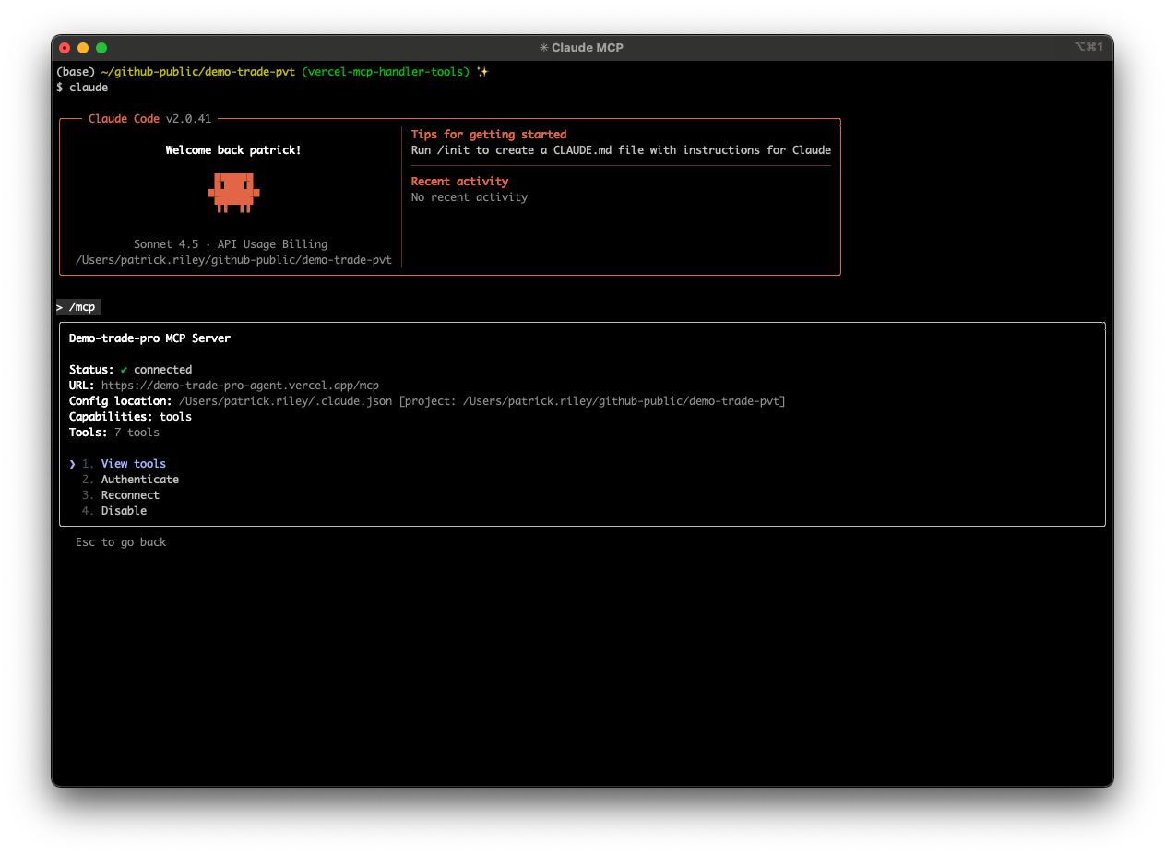Image resolution: width=1165 pixels, height=855 pixels.
Task: Click the vercel-mcp-handler-tools branch name
Action: click(x=386, y=72)
